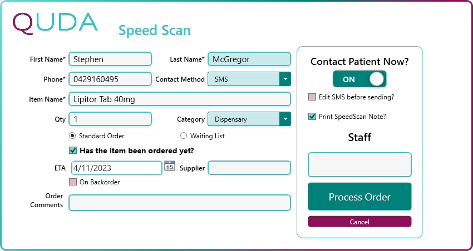Image resolution: width=473 pixels, height=251 pixels.
Task: Uncheck Print SpeedScan Note checkbox
Action: point(312,117)
